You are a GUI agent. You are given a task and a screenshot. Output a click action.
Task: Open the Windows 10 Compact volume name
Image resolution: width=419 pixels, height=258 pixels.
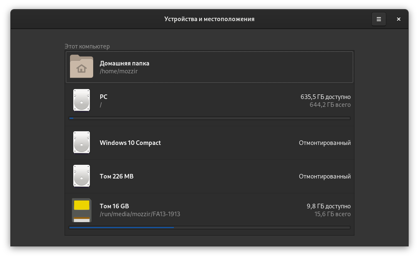point(130,143)
